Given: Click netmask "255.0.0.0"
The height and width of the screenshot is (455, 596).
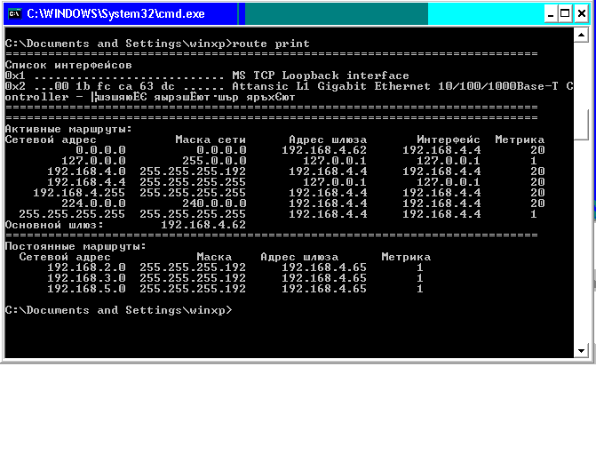Looking at the screenshot, I should click(214, 161).
